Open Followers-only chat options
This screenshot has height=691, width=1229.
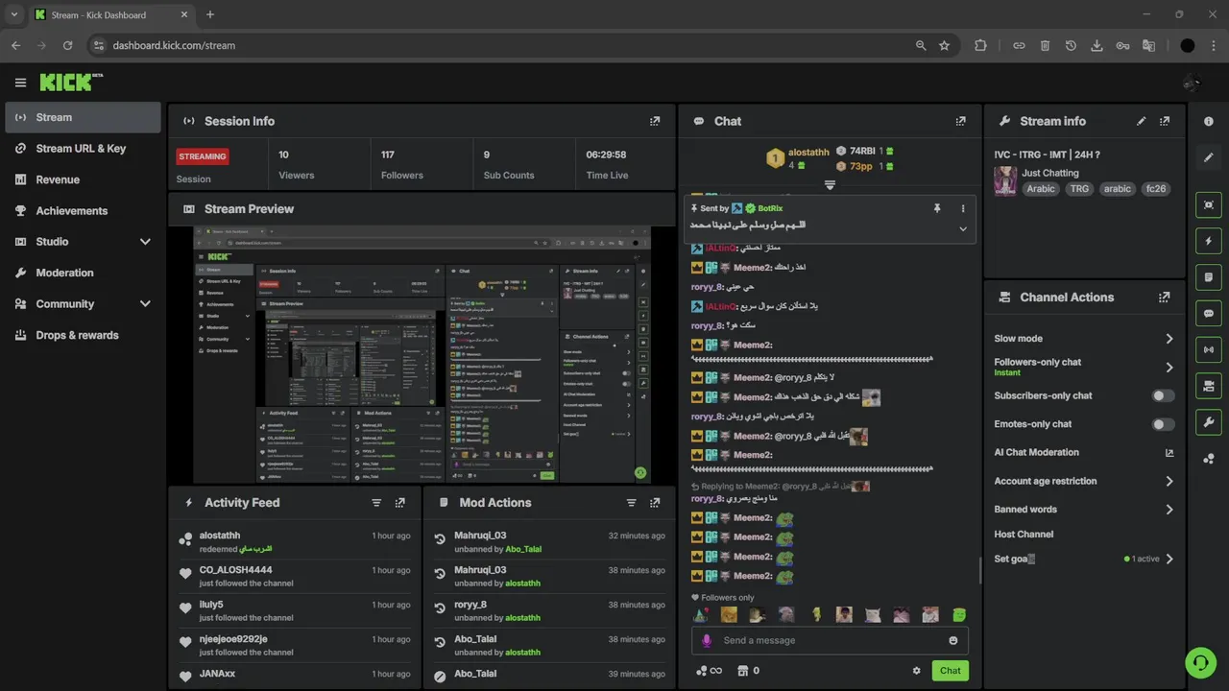pyautogui.click(x=1084, y=367)
